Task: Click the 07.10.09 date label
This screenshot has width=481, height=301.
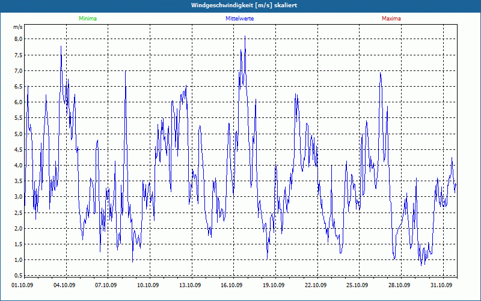Action: (106, 285)
